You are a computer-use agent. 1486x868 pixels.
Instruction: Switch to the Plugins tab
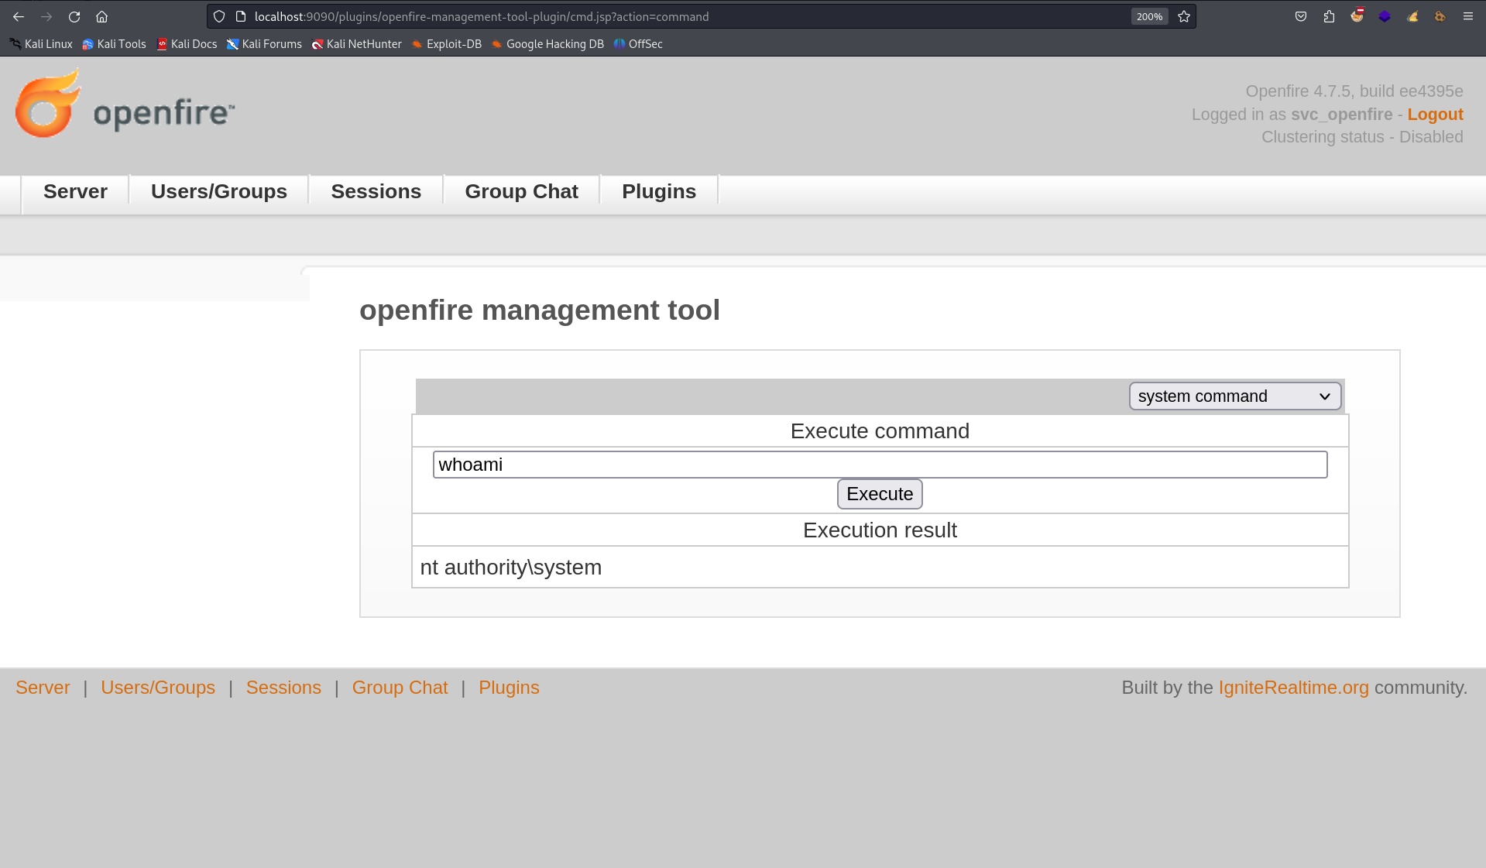pyautogui.click(x=659, y=191)
